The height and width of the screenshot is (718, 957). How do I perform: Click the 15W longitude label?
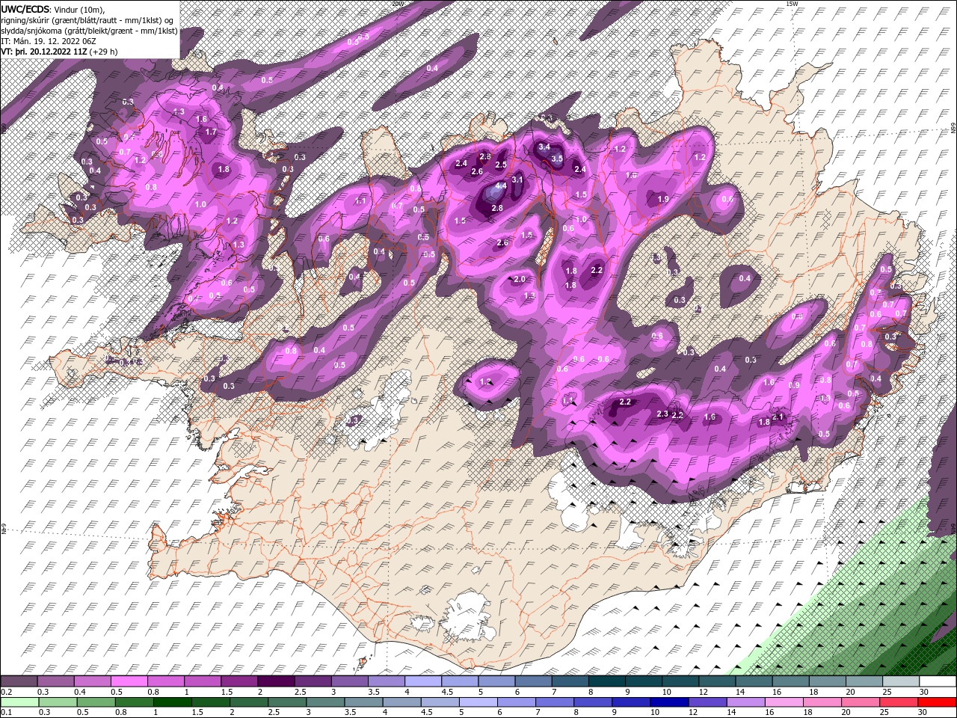pos(793,4)
